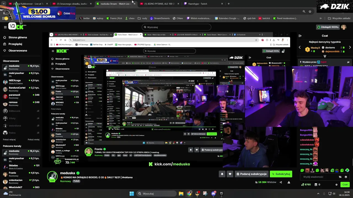Image resolution: width=353 pixels, height=198 pixels.
Task: Check channel points balance 9760
Action: [306, 185]
